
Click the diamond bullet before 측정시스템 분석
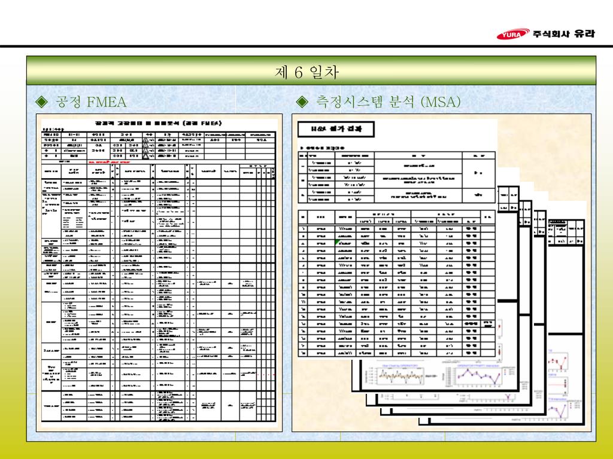[x=302, y=102]
